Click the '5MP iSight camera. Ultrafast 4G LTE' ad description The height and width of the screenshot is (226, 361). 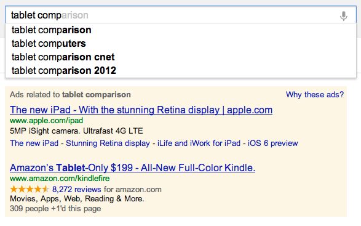[x=76, y=131]
